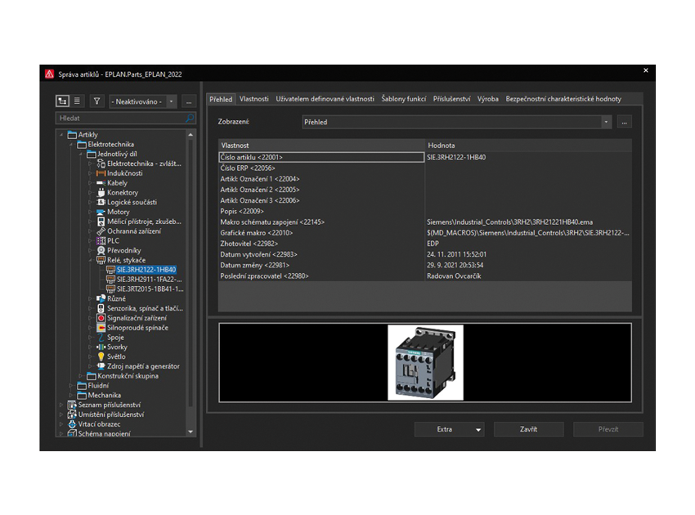This screenshot has width=695, height=515.
Task: Open the Bezpečnostní charakteristické hodnoty tab
Action: 563,99
